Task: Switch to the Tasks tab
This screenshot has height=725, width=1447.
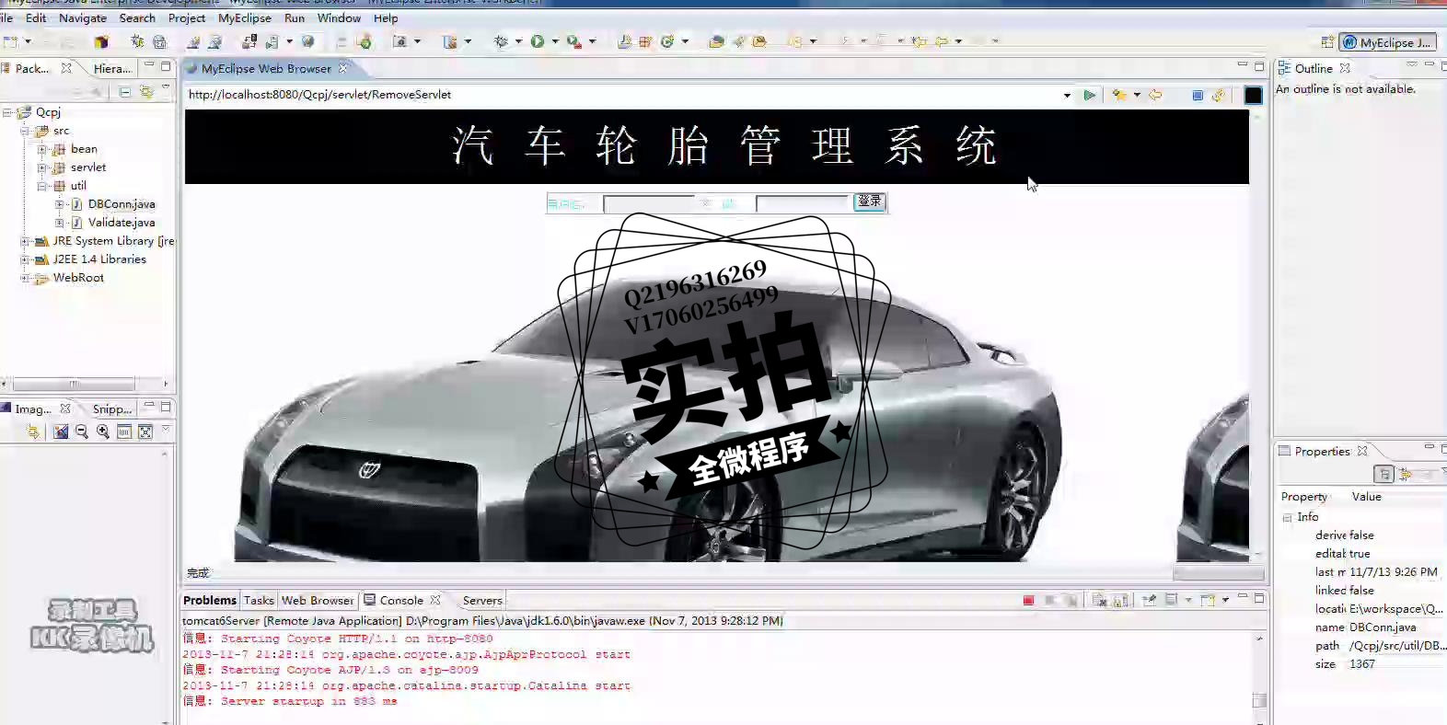Action: pyautogui.click(x=259, y=600)
